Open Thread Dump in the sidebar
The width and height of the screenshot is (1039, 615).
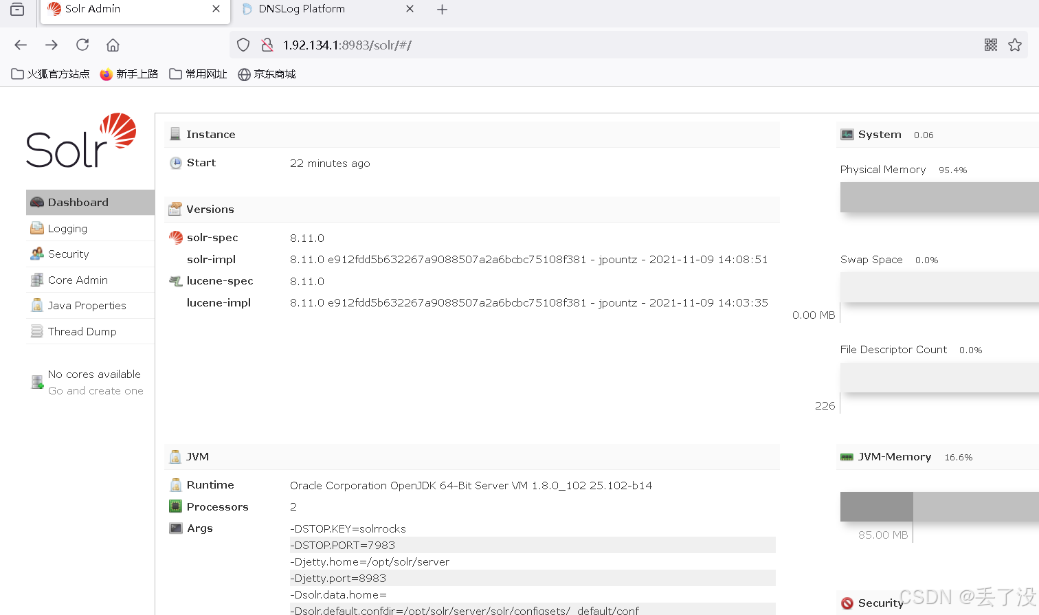90,331
